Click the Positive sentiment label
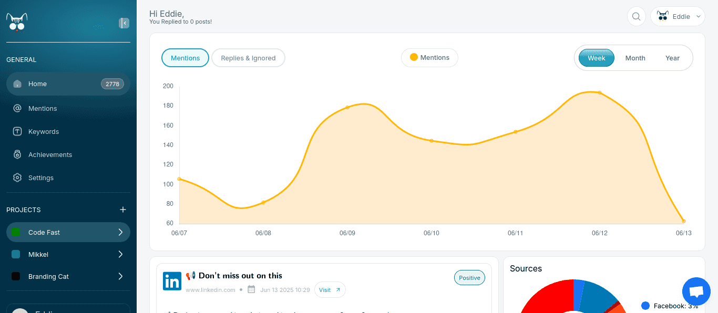 click(469, 277)
